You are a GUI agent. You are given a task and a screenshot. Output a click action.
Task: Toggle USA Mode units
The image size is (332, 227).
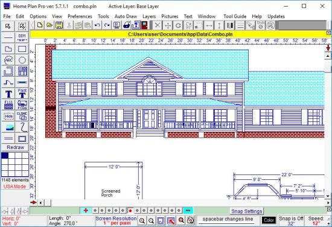coord(14,187)
